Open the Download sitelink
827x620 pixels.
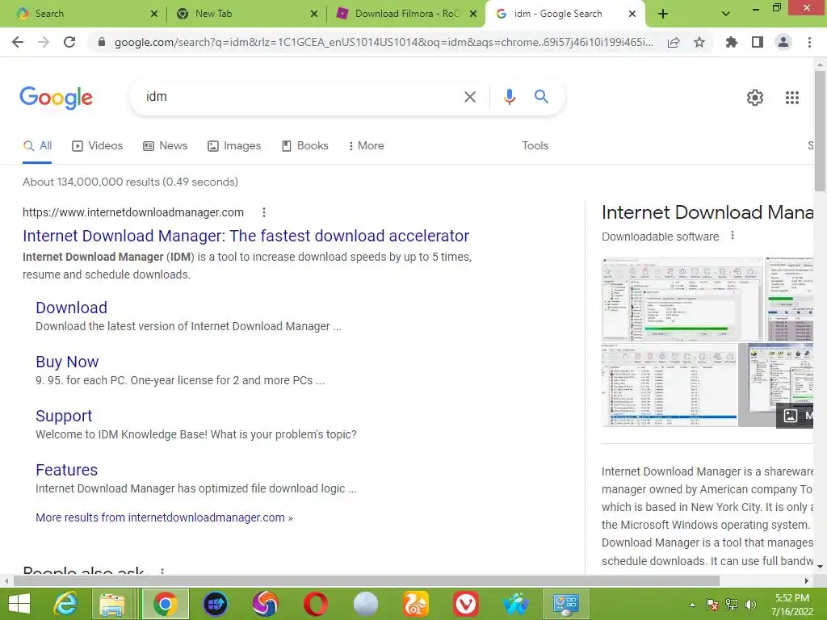(71, 308)
